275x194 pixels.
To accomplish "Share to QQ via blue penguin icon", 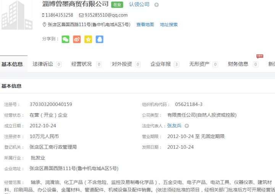I will click(99, 39).
